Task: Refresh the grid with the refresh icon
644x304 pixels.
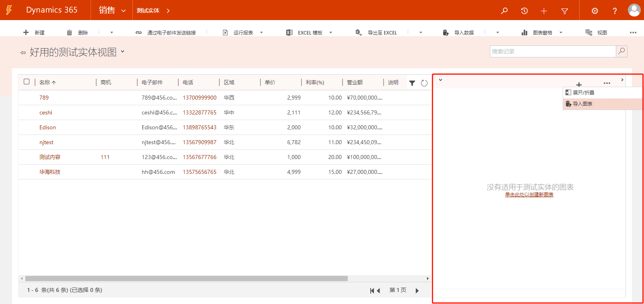Action: 424,83
